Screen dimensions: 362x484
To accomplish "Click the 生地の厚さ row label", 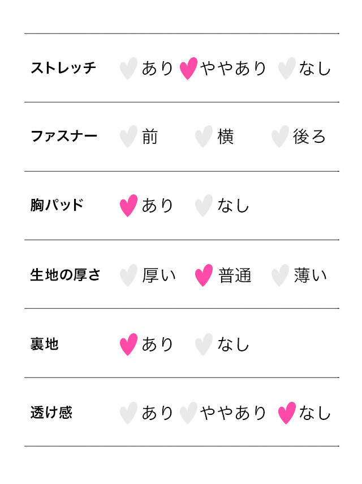I will 66,275.
